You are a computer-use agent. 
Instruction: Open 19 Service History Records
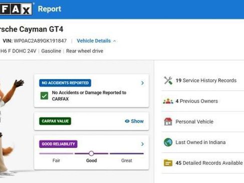click(206, 80)
